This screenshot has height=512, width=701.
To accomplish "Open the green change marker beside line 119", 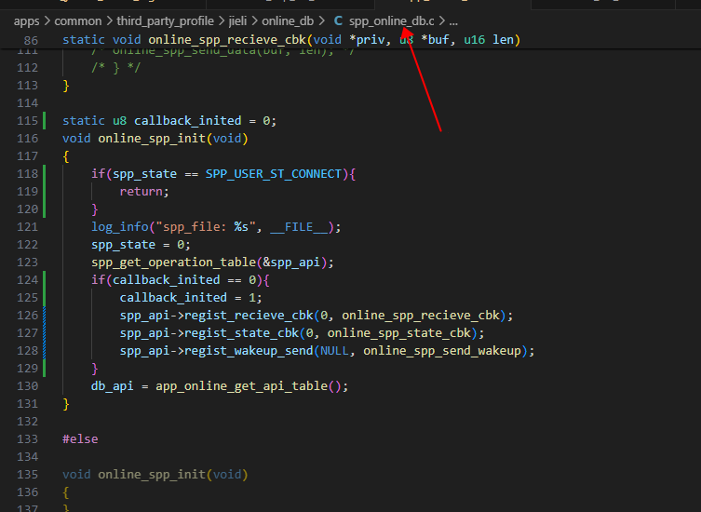I will tap(45, 192).
